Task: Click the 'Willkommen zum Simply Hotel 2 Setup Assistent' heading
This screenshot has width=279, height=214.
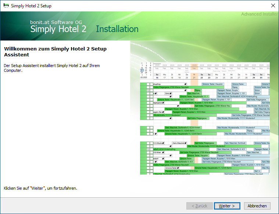Action: point(56,52)
